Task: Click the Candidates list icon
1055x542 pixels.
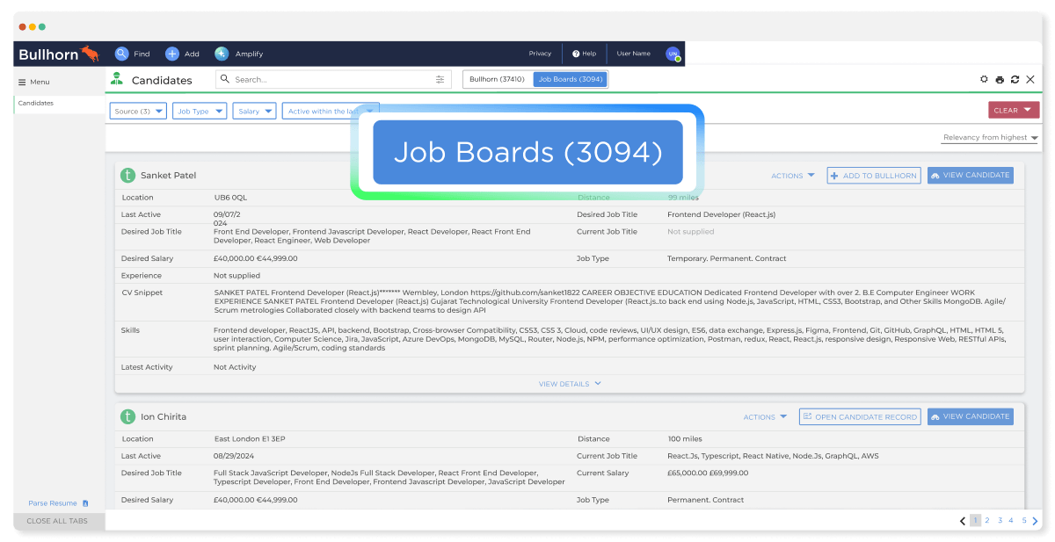Action: [117, 79]
